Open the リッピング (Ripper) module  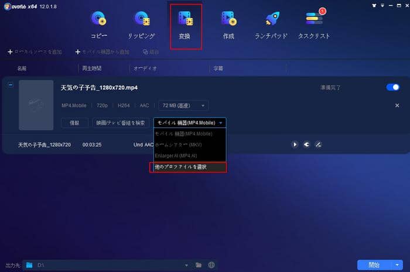click(x=142, y=25)
